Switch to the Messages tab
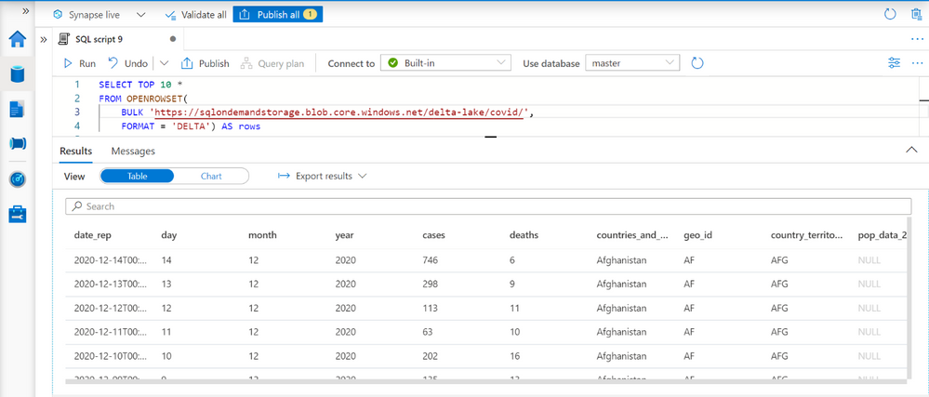The width and height of the screenshot is (929, 397). click(x=133, y=152)
